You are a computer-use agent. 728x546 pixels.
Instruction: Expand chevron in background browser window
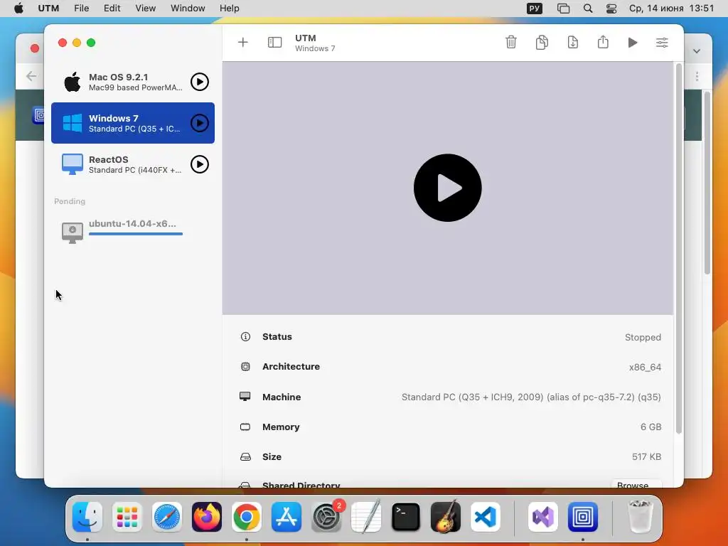pos(697,51)
